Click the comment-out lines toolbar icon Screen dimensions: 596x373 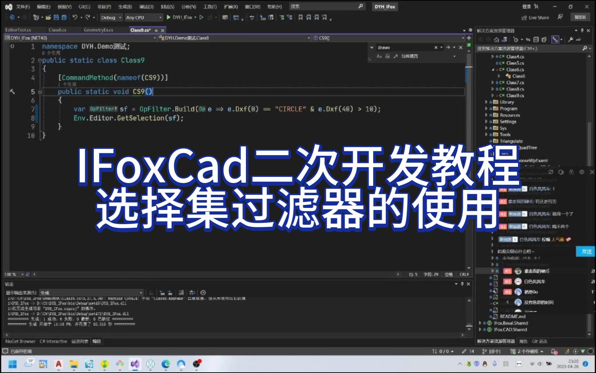tap(282, 17)
